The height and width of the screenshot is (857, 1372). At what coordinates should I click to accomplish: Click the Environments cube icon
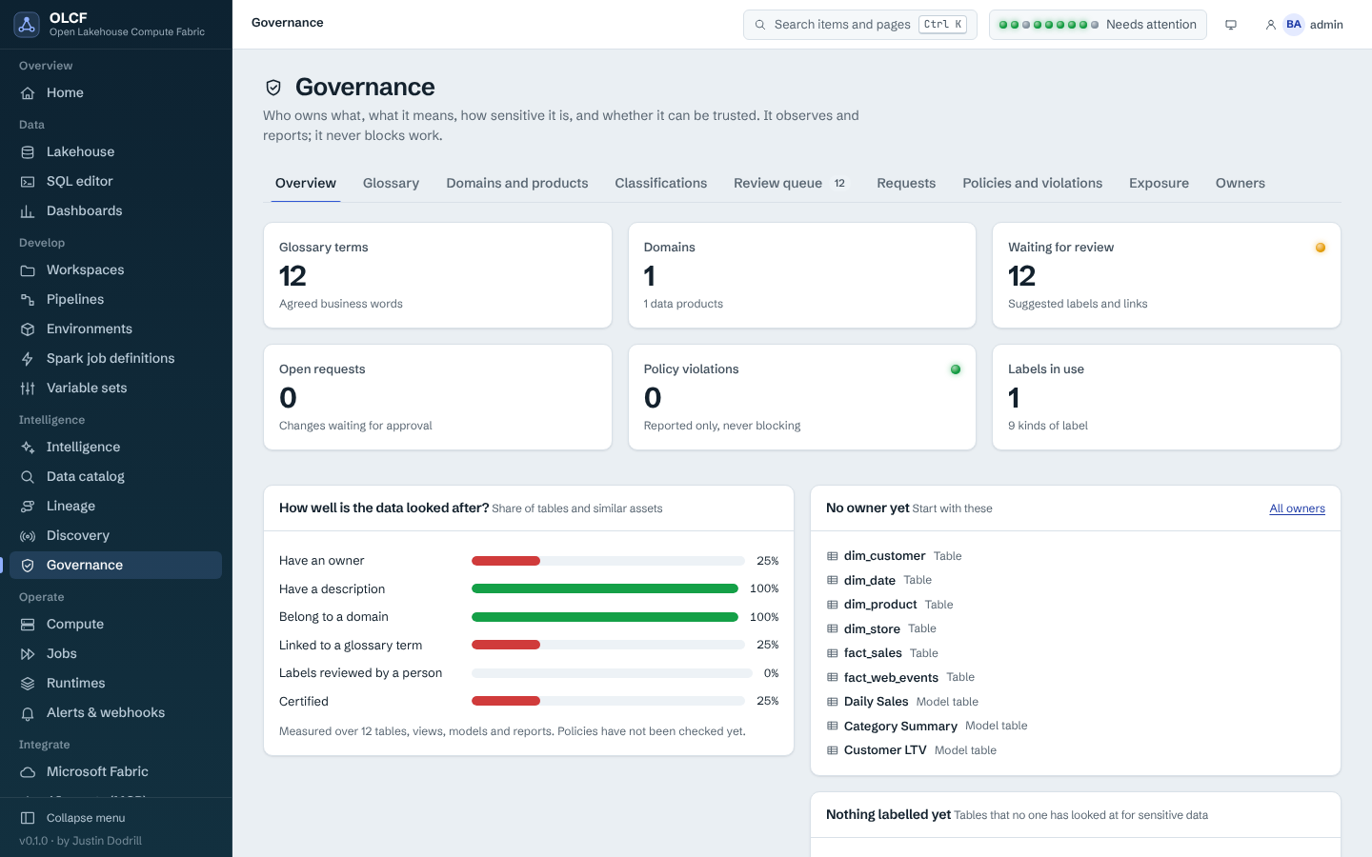(x=28, y=329)
